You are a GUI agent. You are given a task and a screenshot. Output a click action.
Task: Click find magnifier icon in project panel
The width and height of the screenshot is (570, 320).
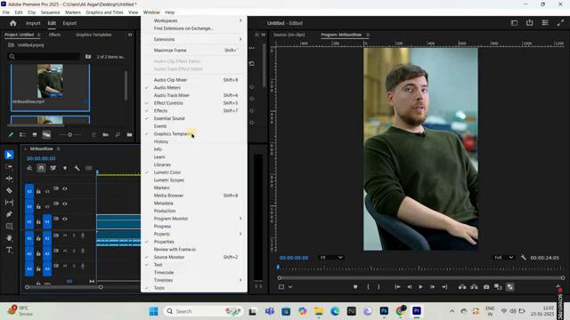pos(118,134)
